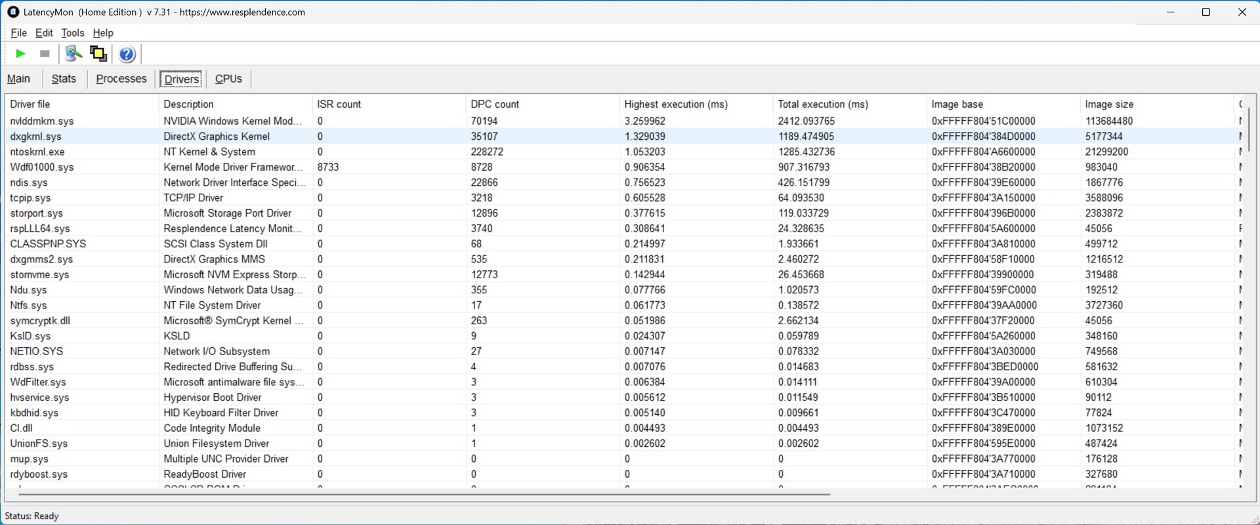Click the LatencyMon app icon in title bar

(12, 12)
